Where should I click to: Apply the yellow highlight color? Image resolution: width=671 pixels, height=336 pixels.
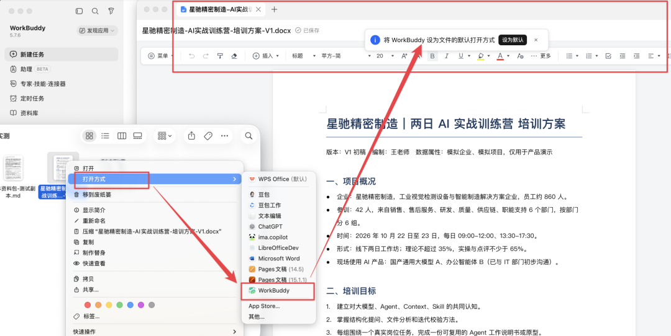480,56
